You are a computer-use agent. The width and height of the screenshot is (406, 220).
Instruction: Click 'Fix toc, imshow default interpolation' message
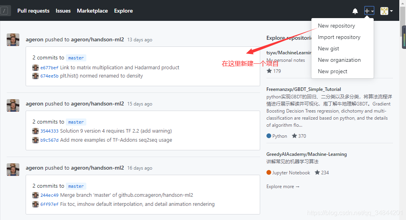(137, 204)
